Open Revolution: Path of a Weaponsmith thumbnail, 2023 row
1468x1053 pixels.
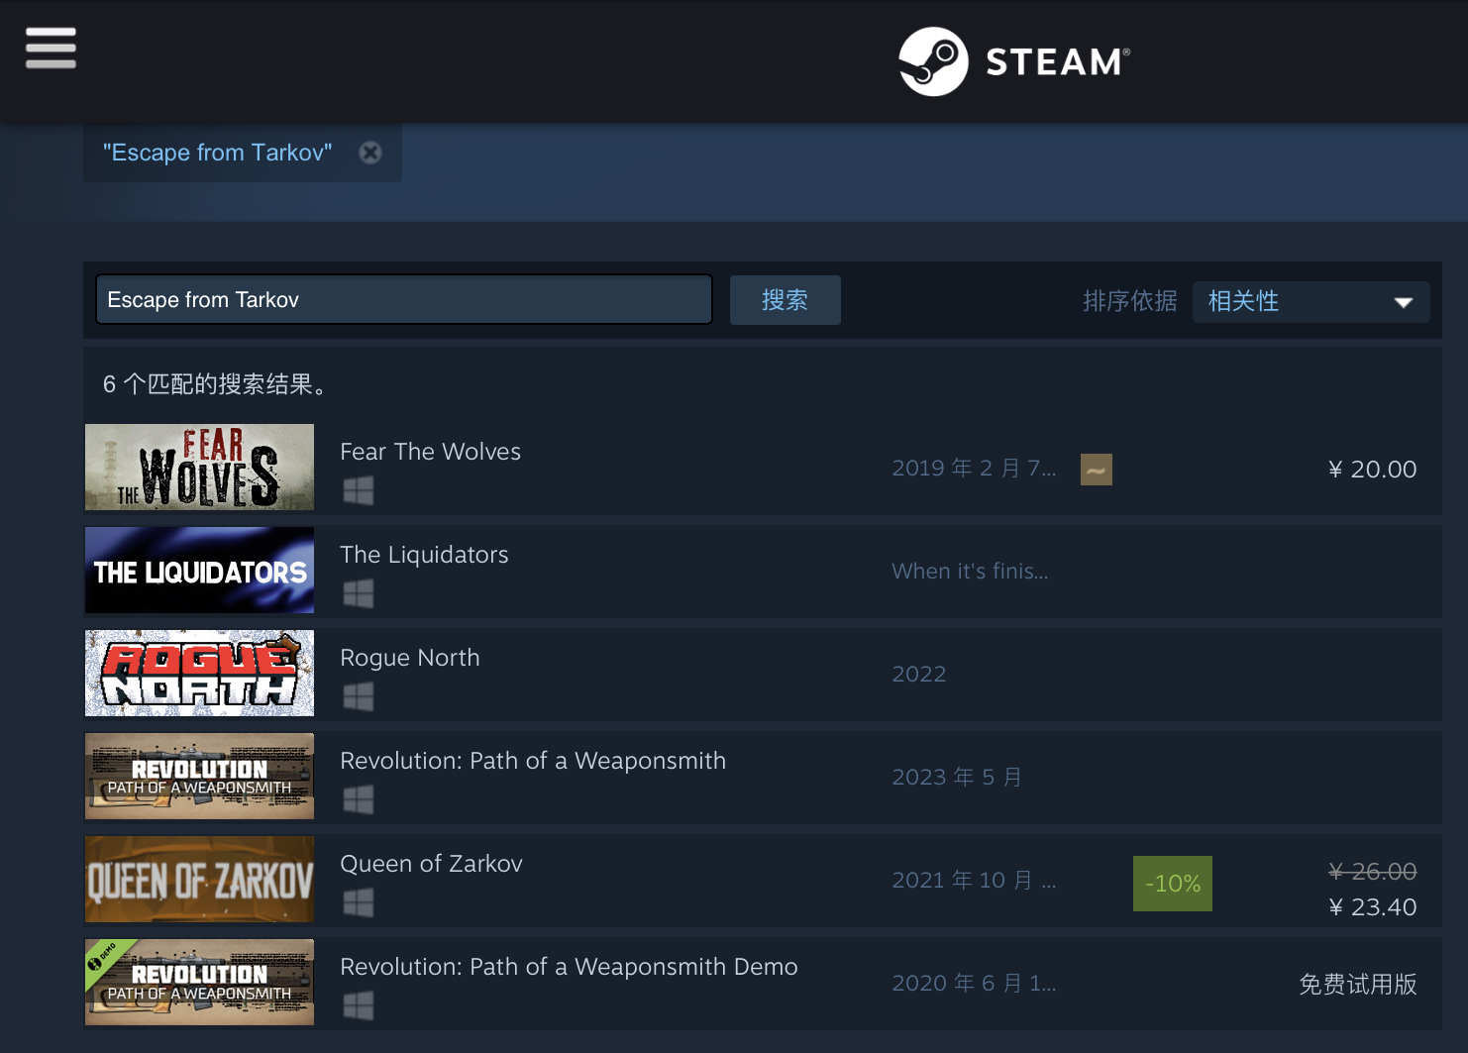coord(199,777)
